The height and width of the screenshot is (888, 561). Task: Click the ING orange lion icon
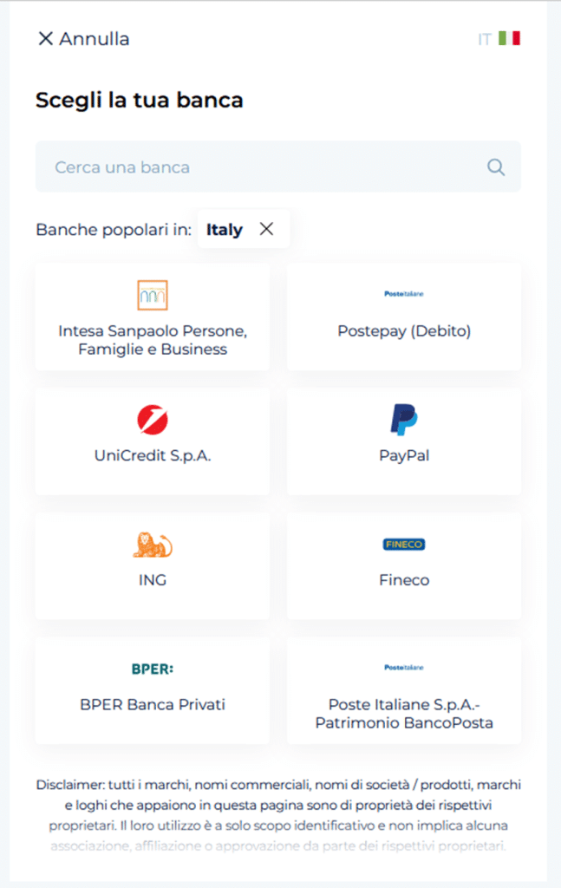coord(153,545)
